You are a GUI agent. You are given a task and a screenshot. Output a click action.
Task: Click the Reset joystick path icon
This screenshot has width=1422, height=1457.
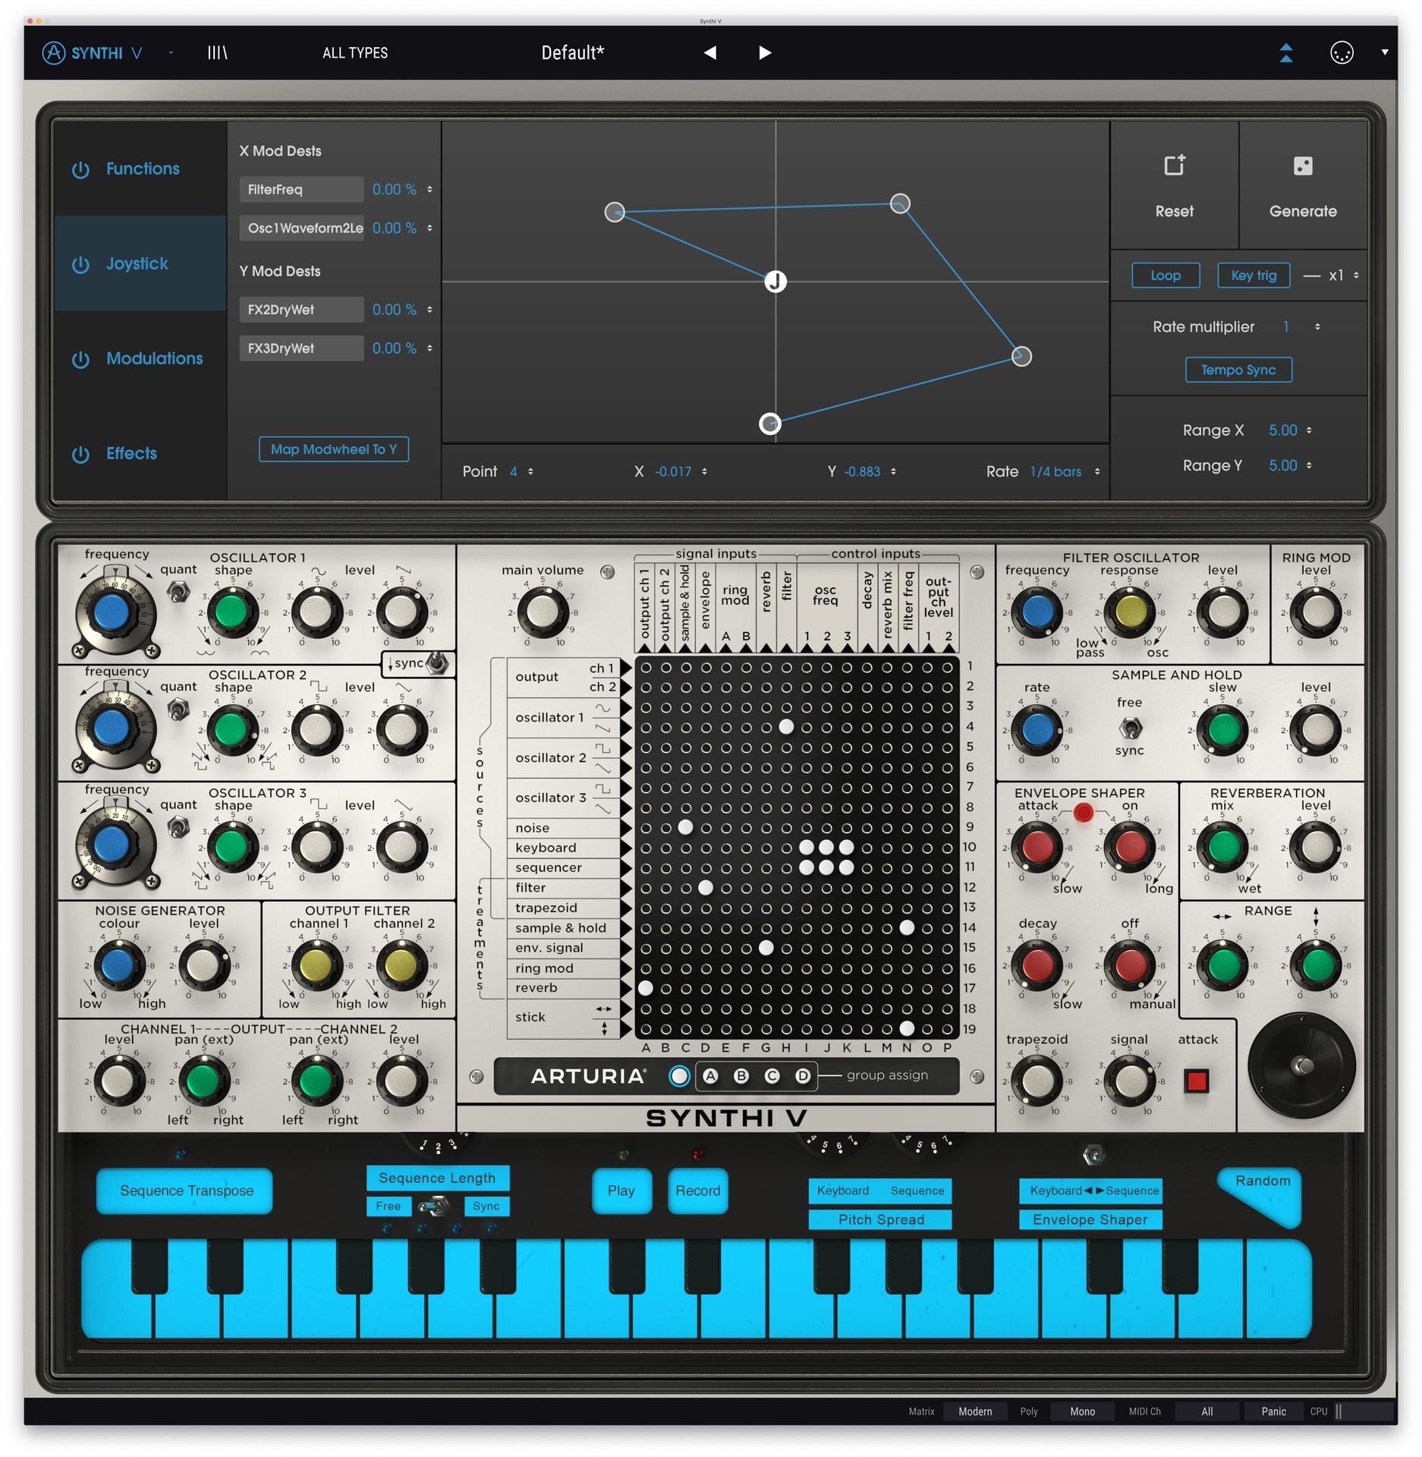tap(1174, 165)
